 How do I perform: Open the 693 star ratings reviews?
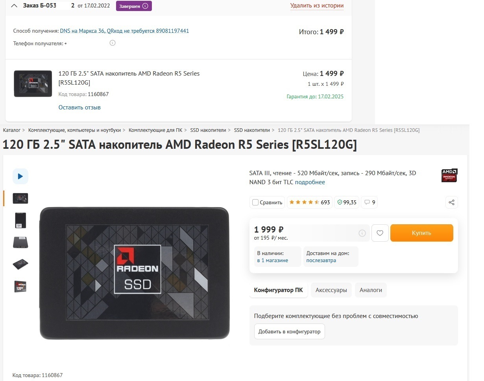(x=310, y=202)
